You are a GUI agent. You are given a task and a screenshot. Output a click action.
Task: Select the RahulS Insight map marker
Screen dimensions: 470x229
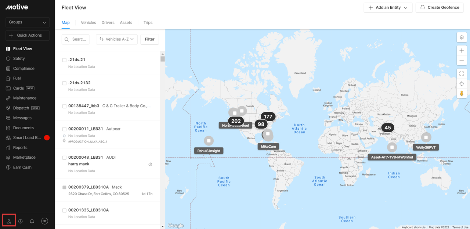209,141
